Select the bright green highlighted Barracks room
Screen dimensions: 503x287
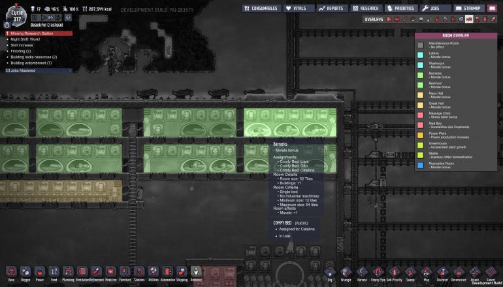pyautogui.click(x=290, y=122)
